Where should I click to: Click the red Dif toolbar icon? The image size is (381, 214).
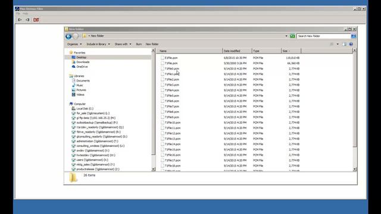point(36,20)
